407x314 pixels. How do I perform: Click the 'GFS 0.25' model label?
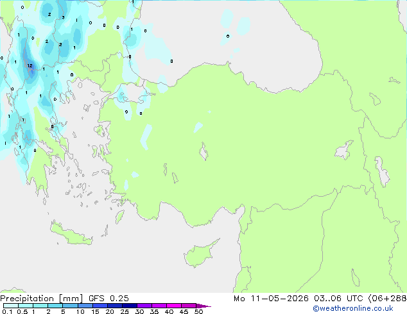click(108, 299)
